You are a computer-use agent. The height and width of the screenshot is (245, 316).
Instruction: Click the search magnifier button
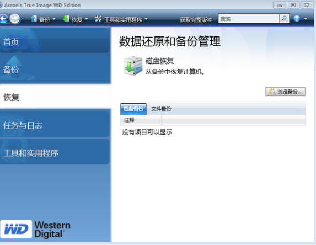coord(285,19)
